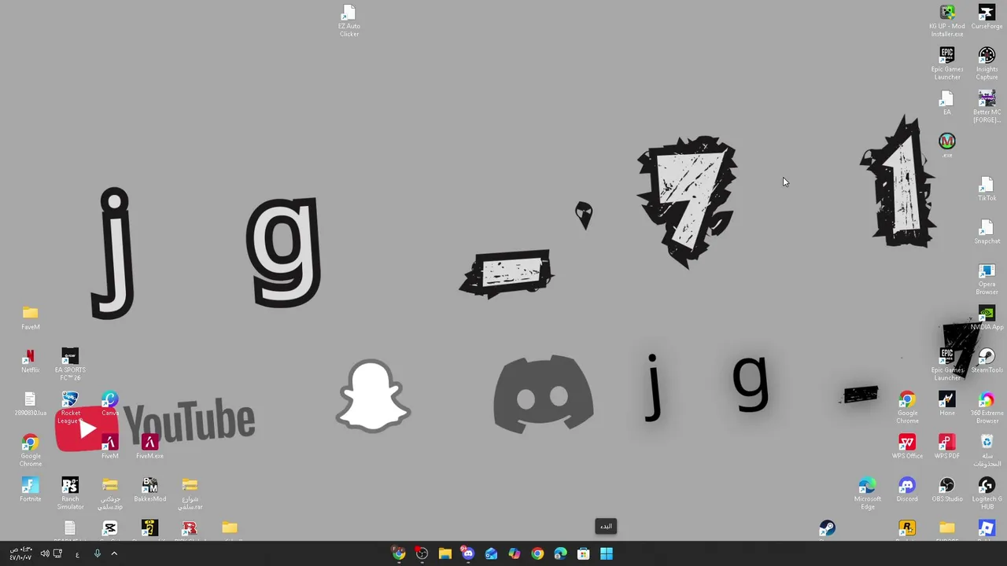Open the FaveM folder
The width and height of the screenshot is (1007, 566).
tap(30, 318)
